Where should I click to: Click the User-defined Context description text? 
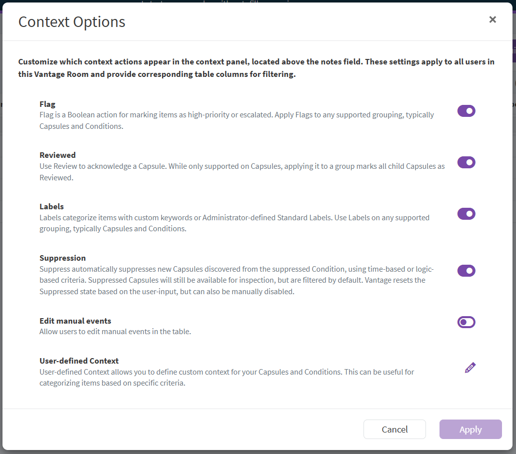226,378
